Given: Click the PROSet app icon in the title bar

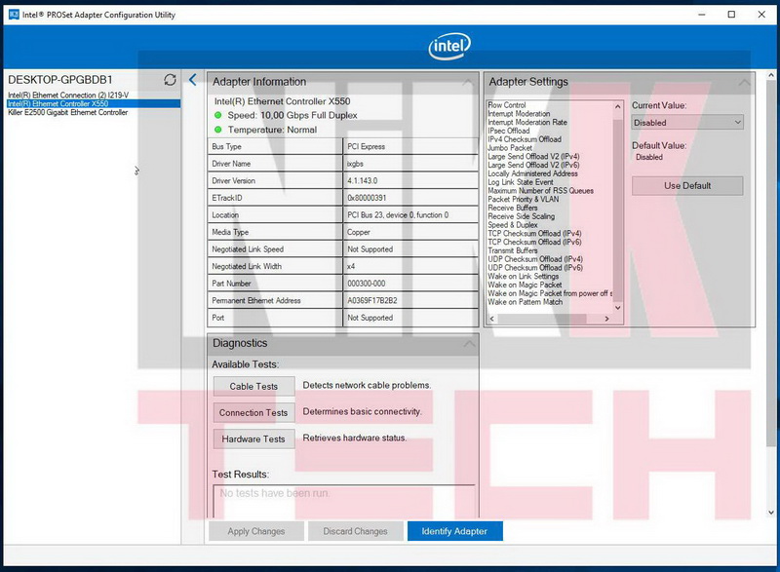Looking at the screenshot, I should pos(14,15).
